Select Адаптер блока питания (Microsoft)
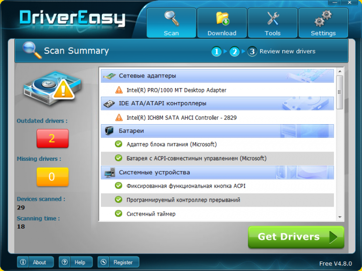Viewport: 362px width, 271px height. tap(171, 144)
